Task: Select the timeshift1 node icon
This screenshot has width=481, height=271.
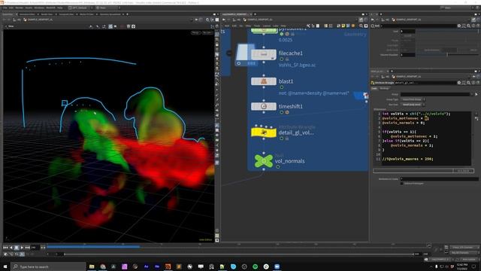Action: pos(264,106)
